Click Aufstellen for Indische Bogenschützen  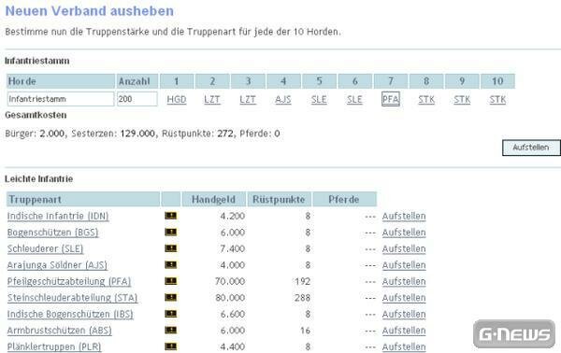(404, 314)
